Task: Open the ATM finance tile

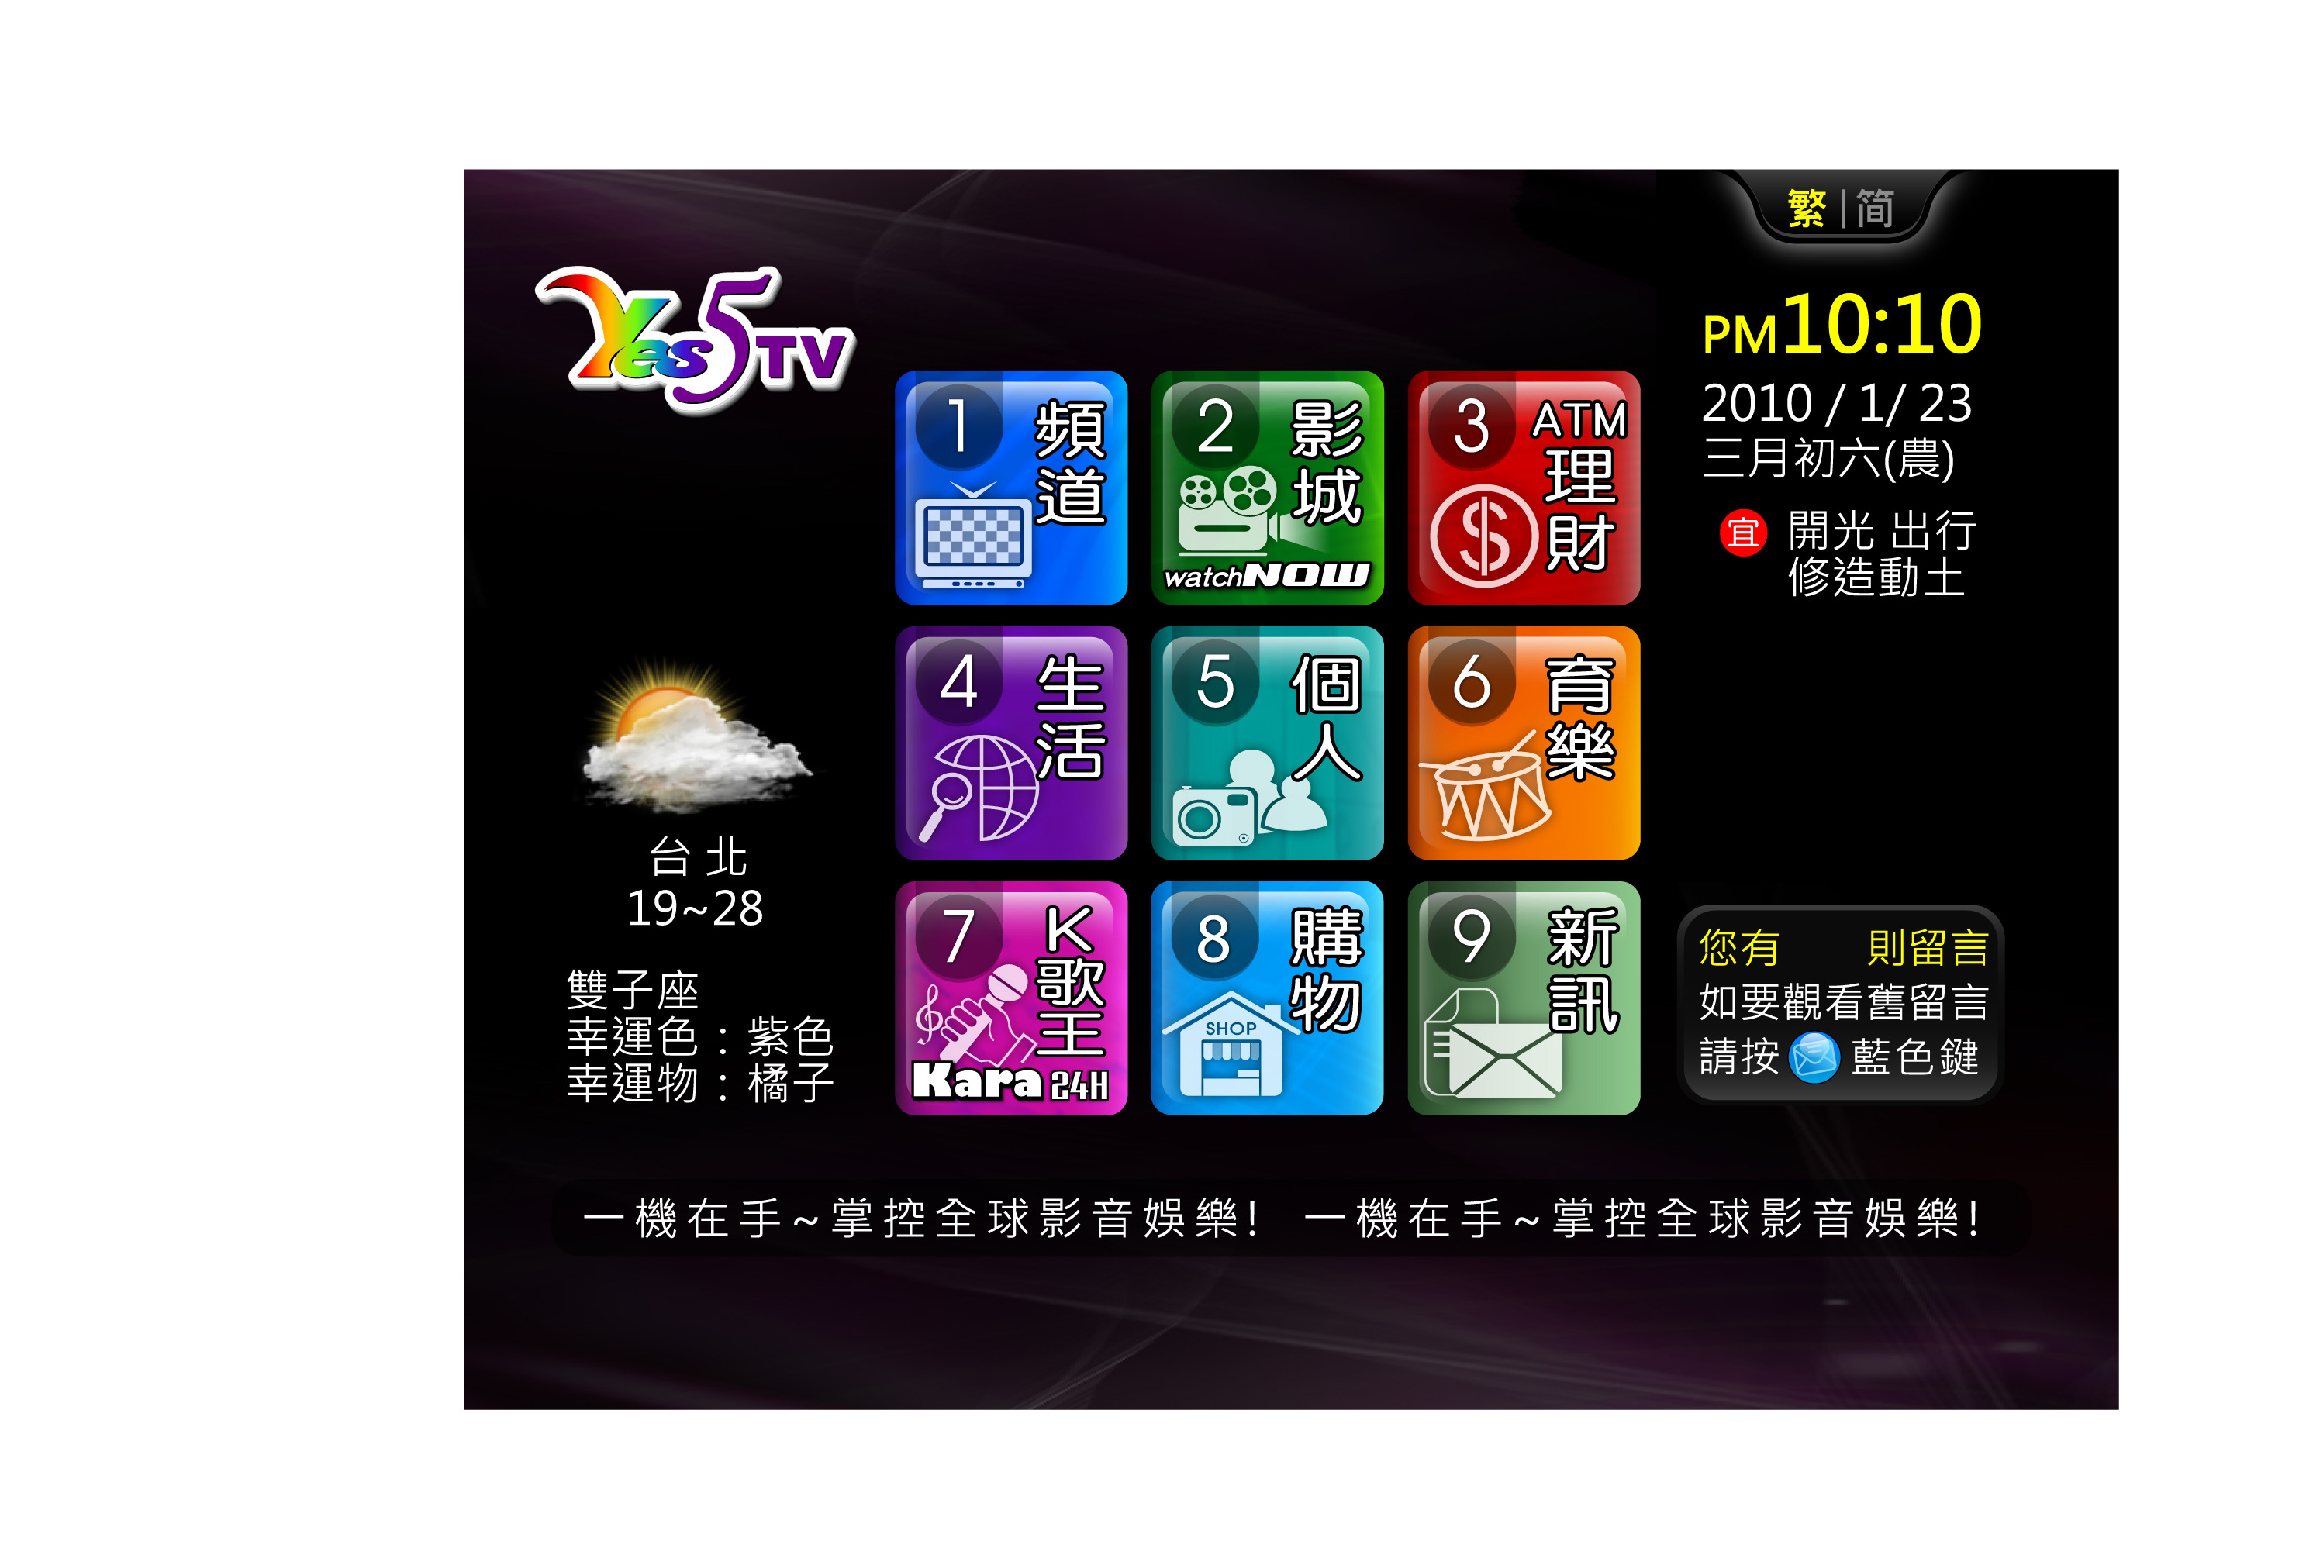Action: (x=1523, y=488)
